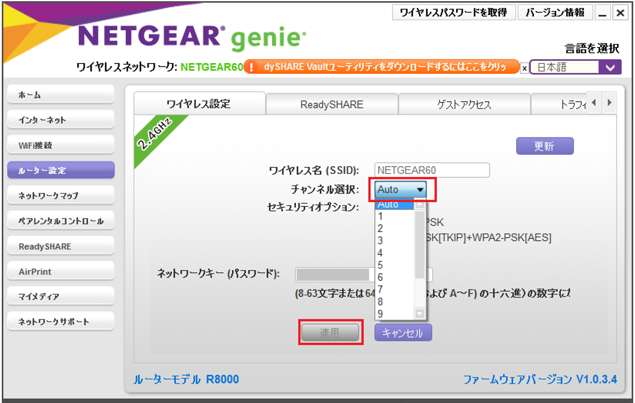Click ワイヤレスパスワードを取得 button
Viewport: 635px width, 403px height.
(454, 13)
